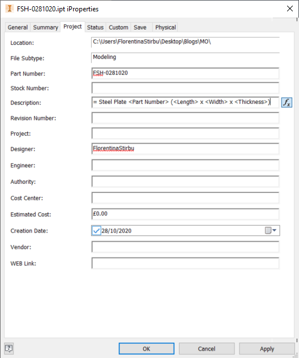Image resolution: width=299 pixels, height=358 pixels.
Task: Click the Part Number input field
Action: [x=185, y=73]
